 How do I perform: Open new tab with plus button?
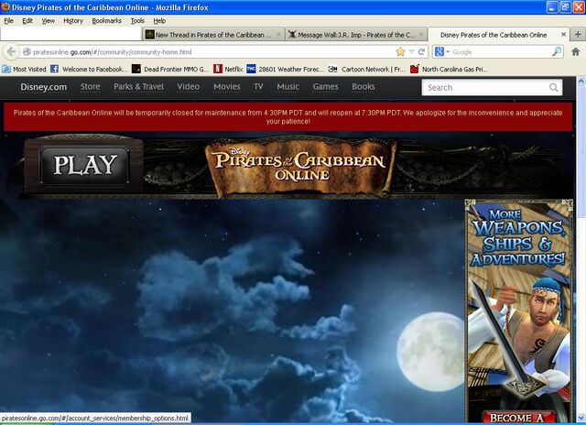[578, 35]
